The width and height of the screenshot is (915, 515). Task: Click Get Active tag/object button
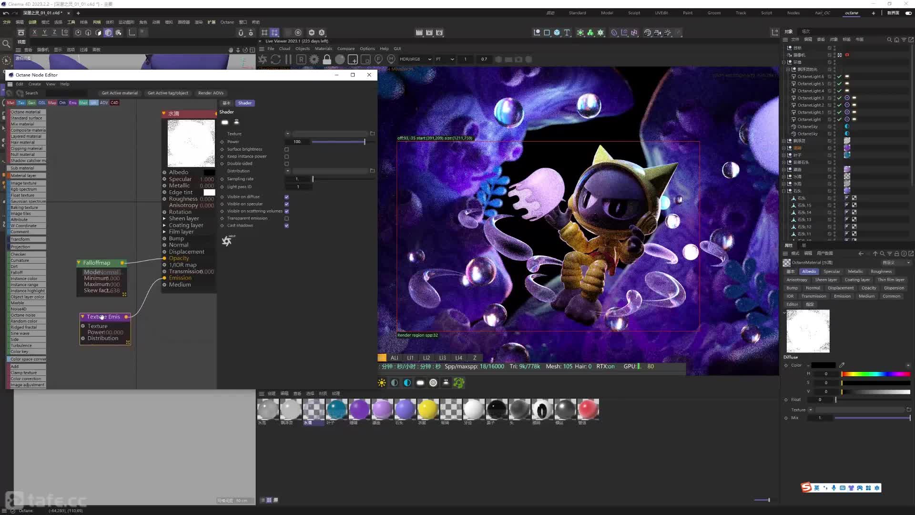pyautogui.click(x=168, y=93)
